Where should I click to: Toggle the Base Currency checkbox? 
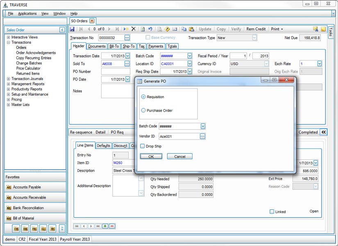147,37
